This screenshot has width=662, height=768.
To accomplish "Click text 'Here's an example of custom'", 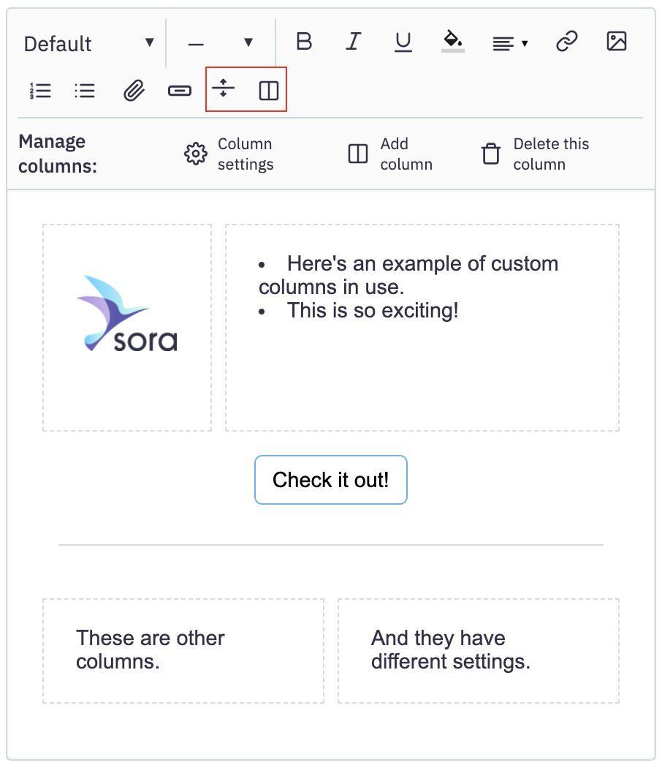I will click(x=423, y=263).
